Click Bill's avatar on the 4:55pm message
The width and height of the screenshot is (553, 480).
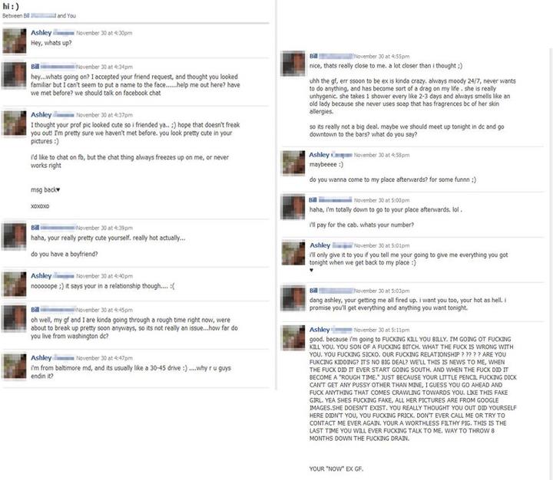coord(293,64)
